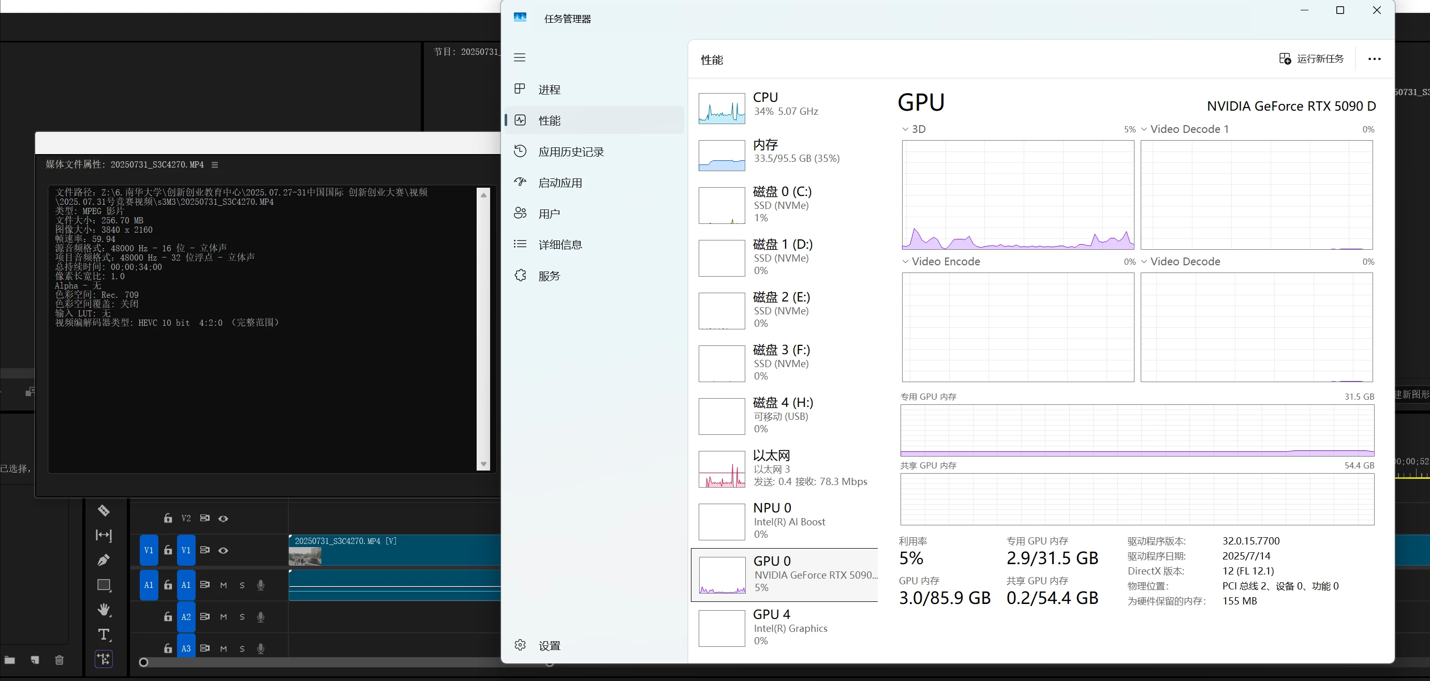The image size is (1430, 681).
Task: Open media file properties panel menu
Action: pyautogui.click(x=215, y=165)
